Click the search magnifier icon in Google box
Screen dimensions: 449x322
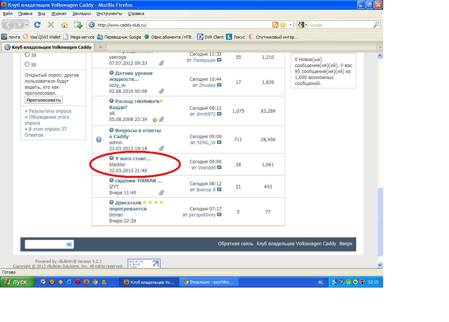(376, 25)
